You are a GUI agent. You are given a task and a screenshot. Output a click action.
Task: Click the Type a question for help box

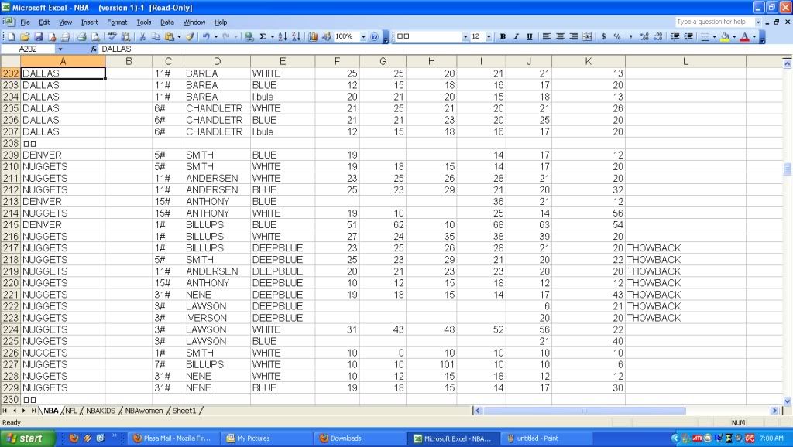tap(715, 22)
